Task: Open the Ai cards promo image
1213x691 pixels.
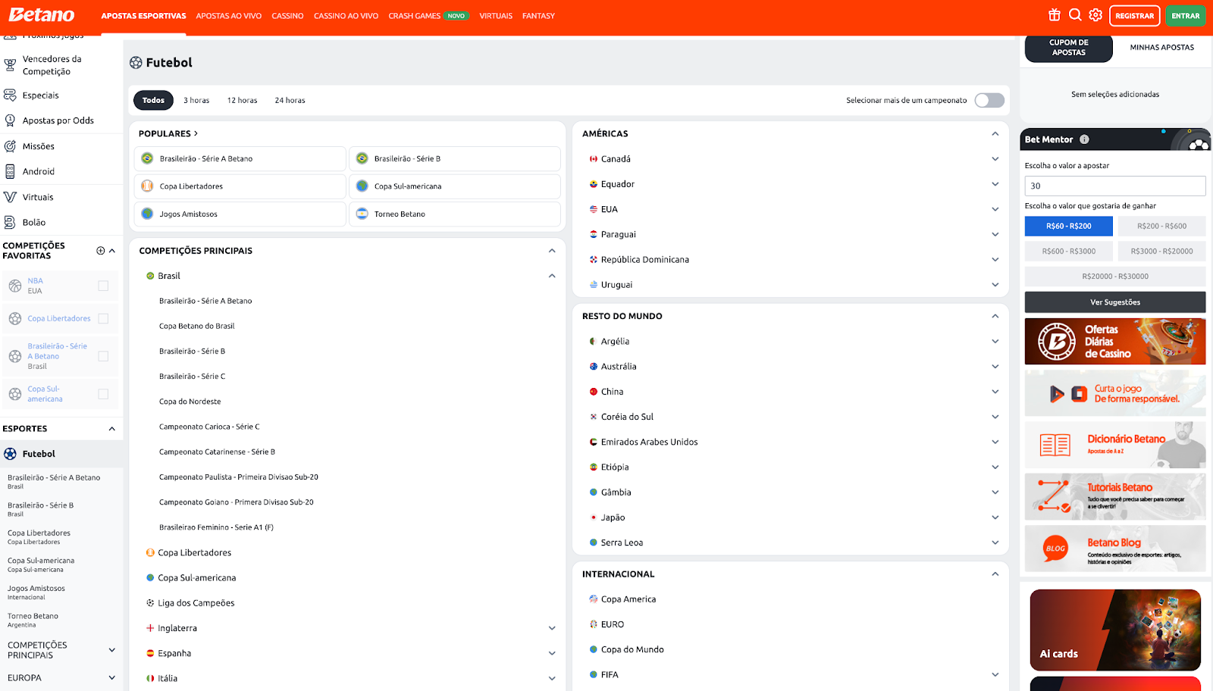Action: click(x=1115, y=630)
